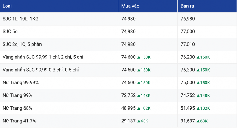237x128 pixels.
Task: Select the SJC 1L, 10L, 1KG row
Action: (x=118, y=19)
